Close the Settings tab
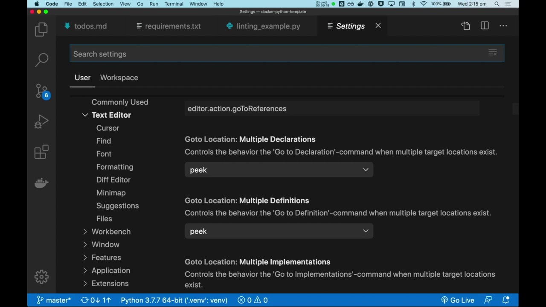This screenshot has height=307, width=546. [x=378, y=26]
